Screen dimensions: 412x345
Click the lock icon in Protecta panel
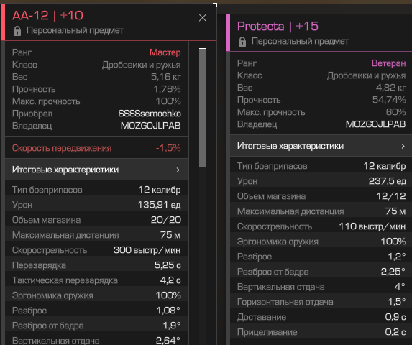[242, 42]
